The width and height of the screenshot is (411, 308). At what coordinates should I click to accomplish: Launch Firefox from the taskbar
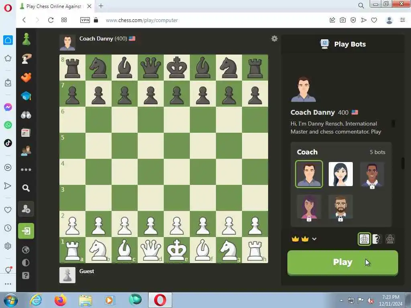[60, 300]
